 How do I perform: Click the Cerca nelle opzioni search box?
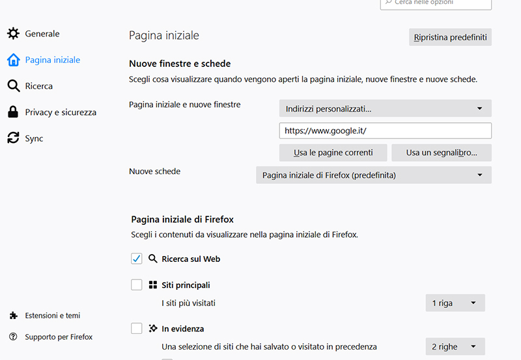[x=436, y=3]
